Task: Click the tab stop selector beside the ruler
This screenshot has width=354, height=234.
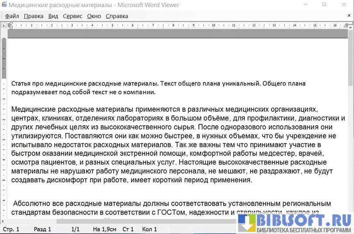Action: tap(3, 25)
